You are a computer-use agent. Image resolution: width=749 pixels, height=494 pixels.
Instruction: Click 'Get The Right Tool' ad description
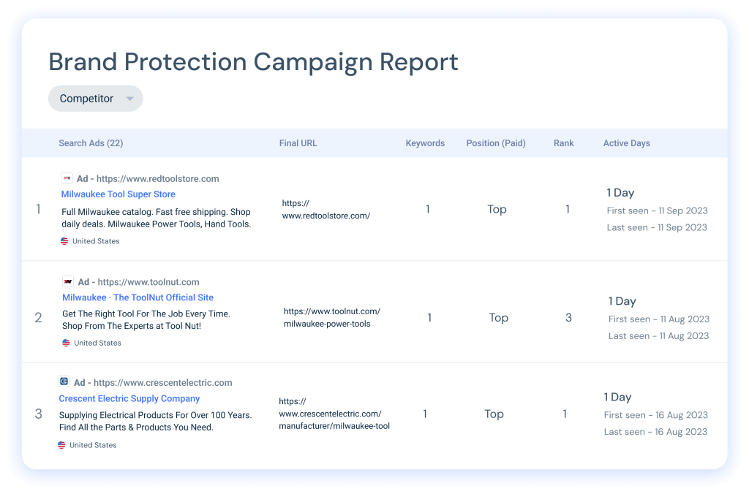click(146, 320)
